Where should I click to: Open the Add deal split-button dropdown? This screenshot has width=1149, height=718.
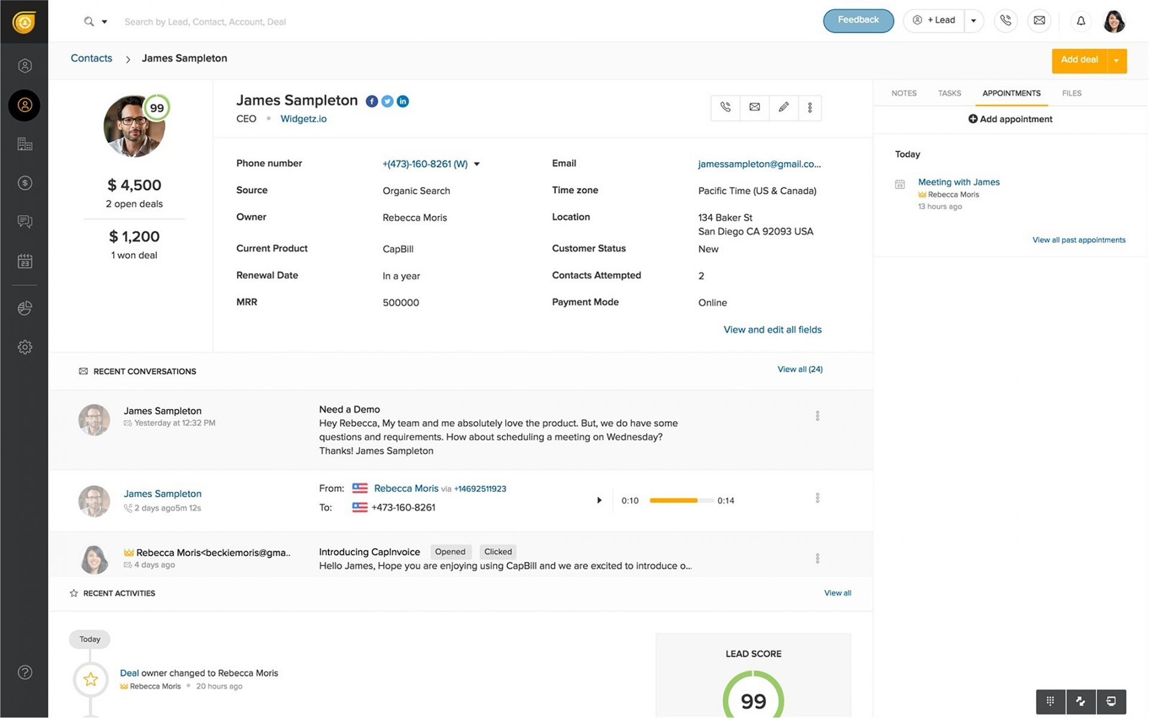(1117, 60)
